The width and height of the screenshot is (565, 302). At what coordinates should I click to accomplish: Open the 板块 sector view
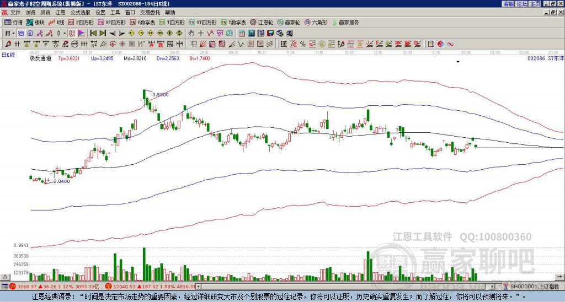35,22
